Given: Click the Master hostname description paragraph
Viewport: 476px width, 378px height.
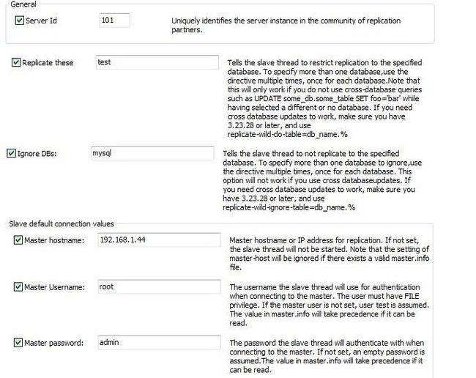Looking at the screenshot, I should coord(330,253).
